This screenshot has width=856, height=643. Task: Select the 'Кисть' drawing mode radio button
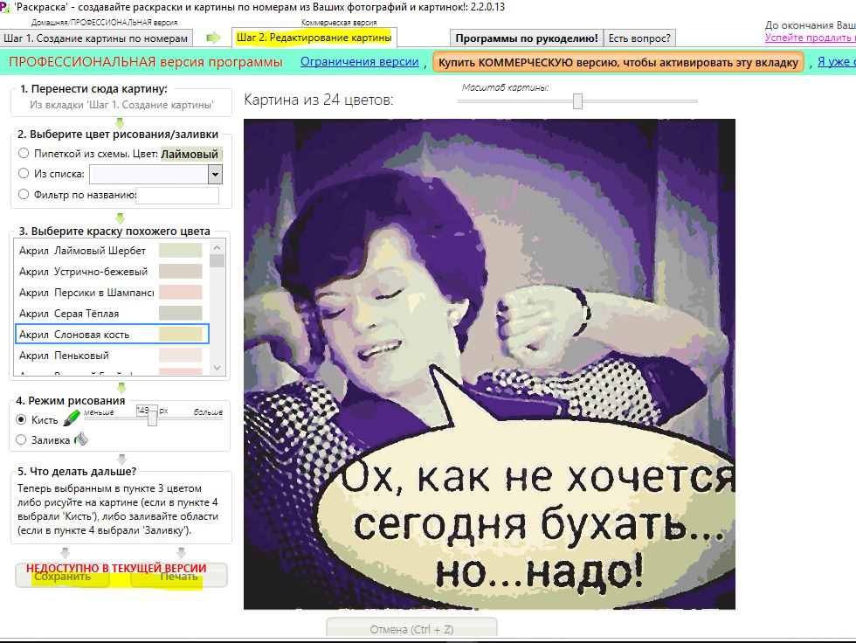point(21,419)
